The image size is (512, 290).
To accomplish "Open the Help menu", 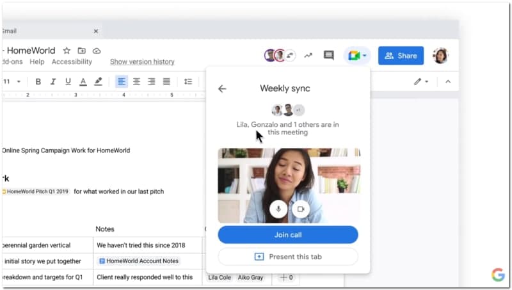I will [x=37, y=62].
